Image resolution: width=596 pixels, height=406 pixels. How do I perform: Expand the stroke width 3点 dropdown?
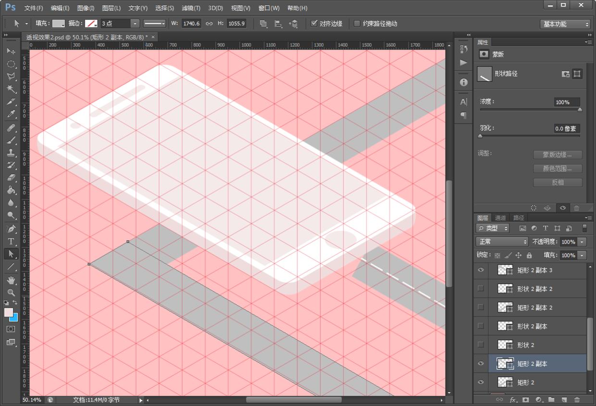[x=135, y=24]
